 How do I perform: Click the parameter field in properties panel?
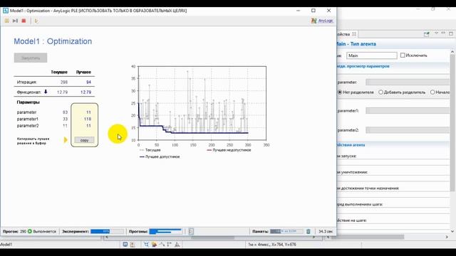pyautogui.click(x=408, y=82)
